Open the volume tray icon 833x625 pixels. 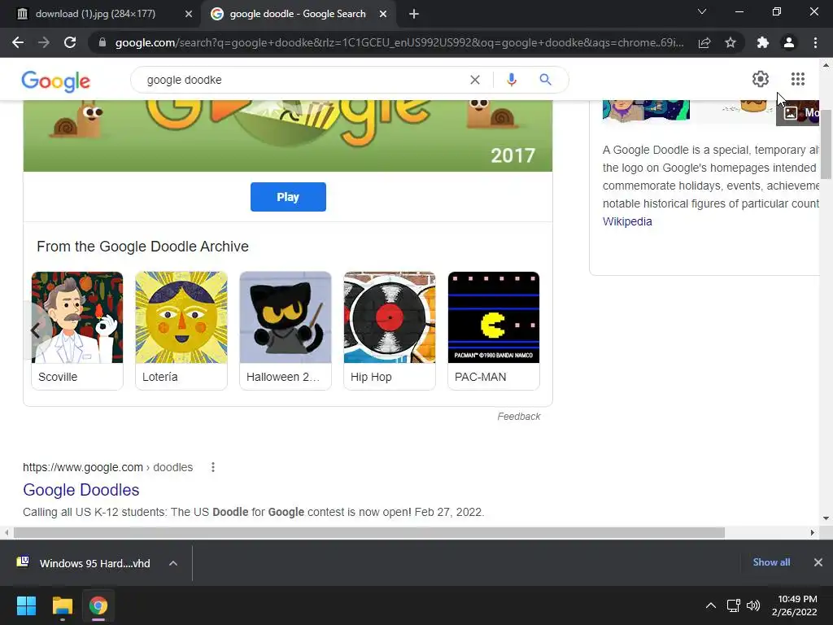coord(753,605)
